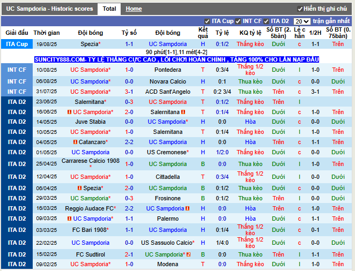Click the SUNCITY888.COM advertisement banner
The width and height of the screenshot is (355, 271).
[x=176, y=59]
